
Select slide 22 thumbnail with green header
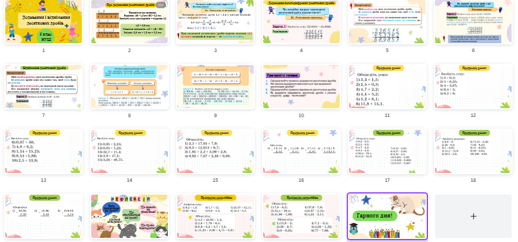point(301,216)
